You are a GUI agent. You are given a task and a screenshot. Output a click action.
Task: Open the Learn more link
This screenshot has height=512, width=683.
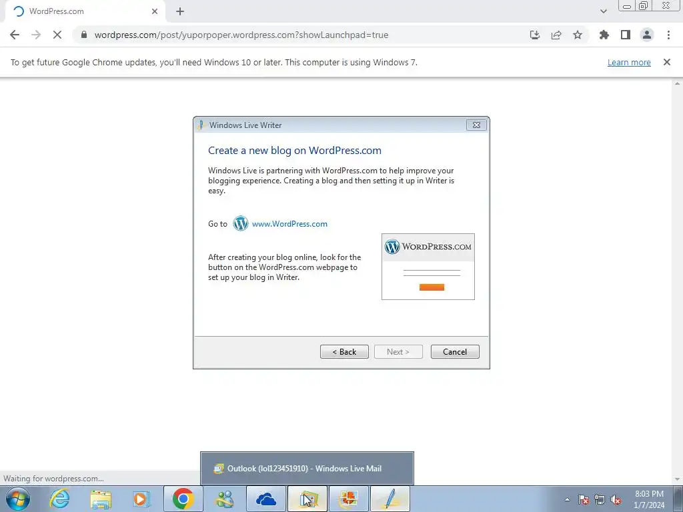click(629, 62)
